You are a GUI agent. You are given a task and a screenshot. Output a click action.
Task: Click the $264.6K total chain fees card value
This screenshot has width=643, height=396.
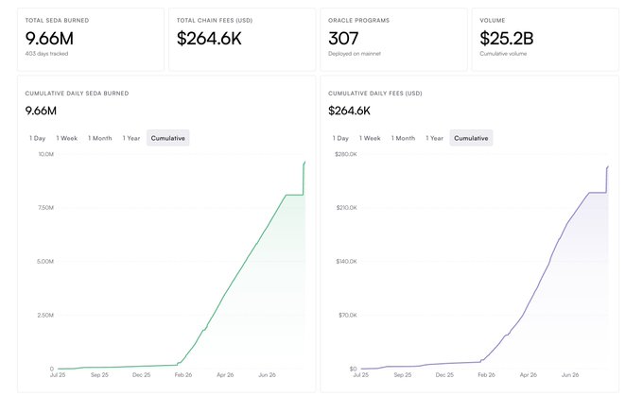209,39
